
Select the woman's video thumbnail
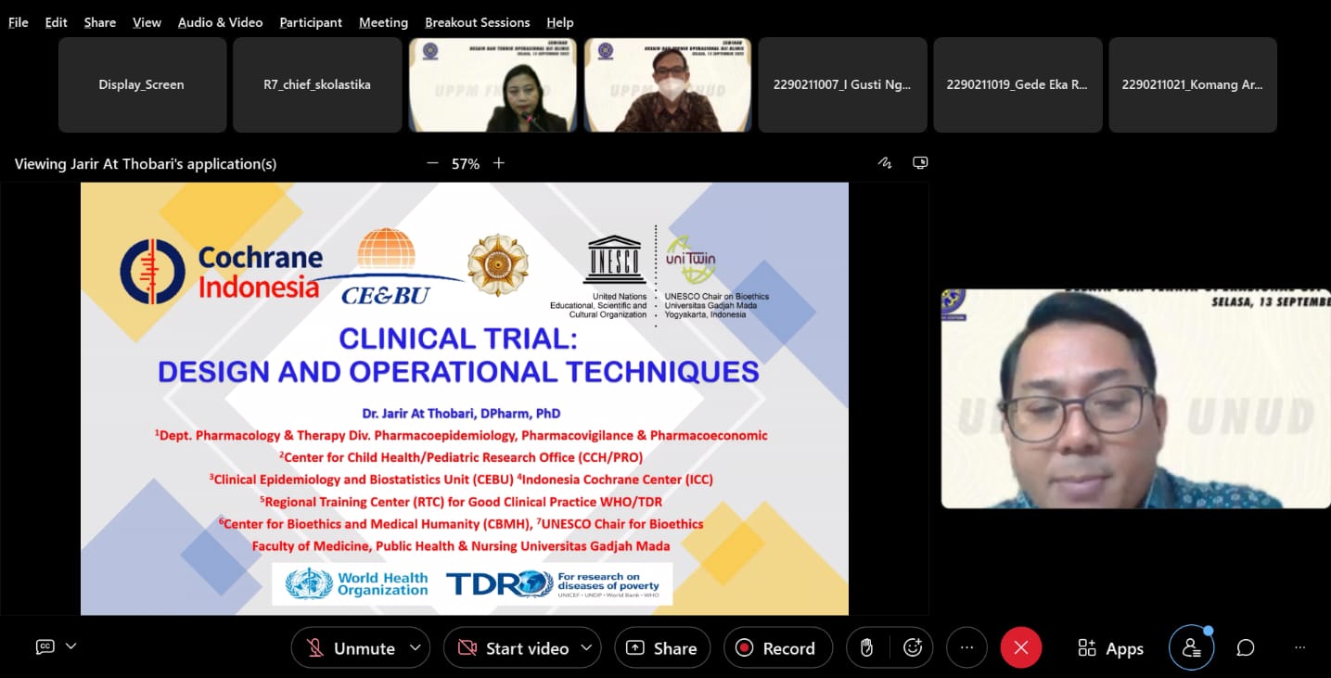[493, 84]
